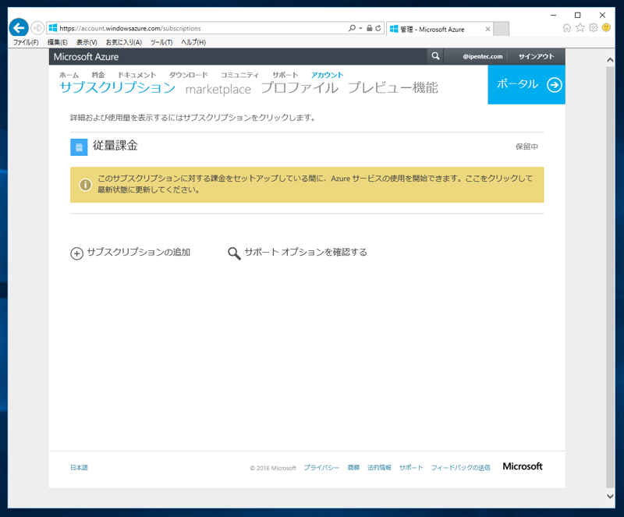This screenshot has height=517, width=624.
Task: Click the 保留中 status text
Action: pyautogui.click(x=526, y=147)
